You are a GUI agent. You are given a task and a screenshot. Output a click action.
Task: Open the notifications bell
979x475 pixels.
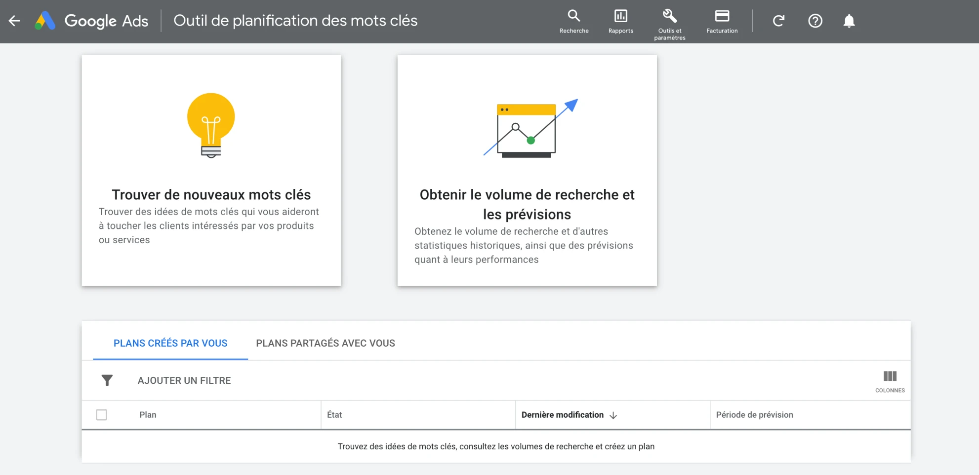click(x=850, y=21)
